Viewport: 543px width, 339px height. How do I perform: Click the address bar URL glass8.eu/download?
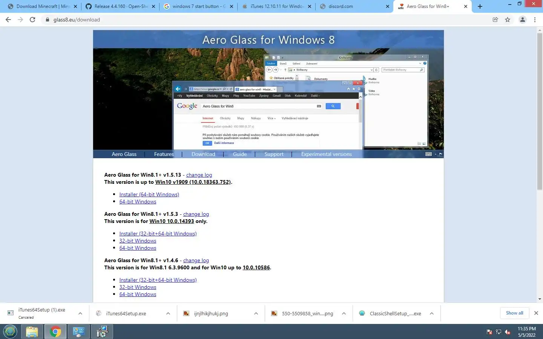click(77, 20)
